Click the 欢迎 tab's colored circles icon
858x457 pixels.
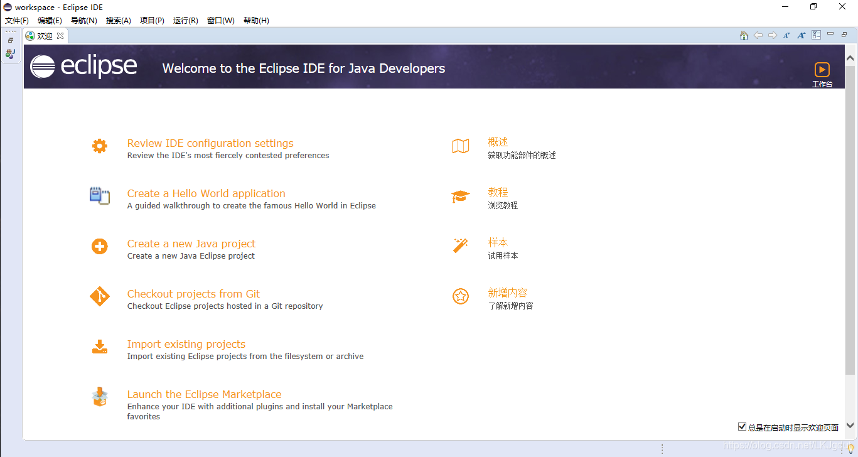click(x=30, y=36)
